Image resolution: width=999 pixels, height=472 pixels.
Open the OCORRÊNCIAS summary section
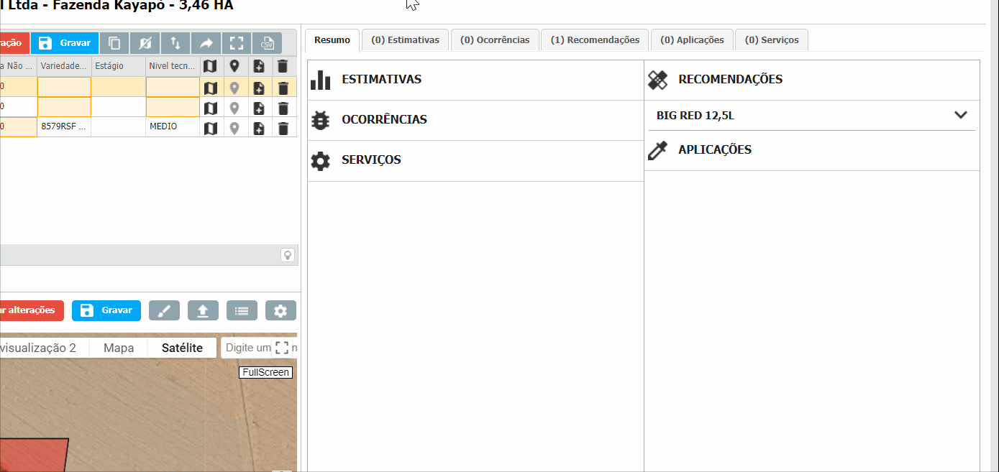tap(475, 120)
